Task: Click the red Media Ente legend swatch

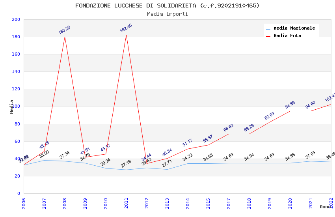Action: pos(268,37)
